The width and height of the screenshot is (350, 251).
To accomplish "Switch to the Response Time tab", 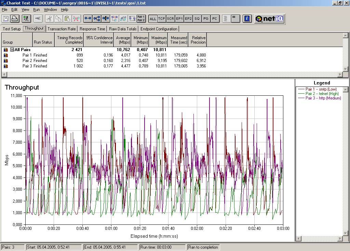I will tap(92, 29).
